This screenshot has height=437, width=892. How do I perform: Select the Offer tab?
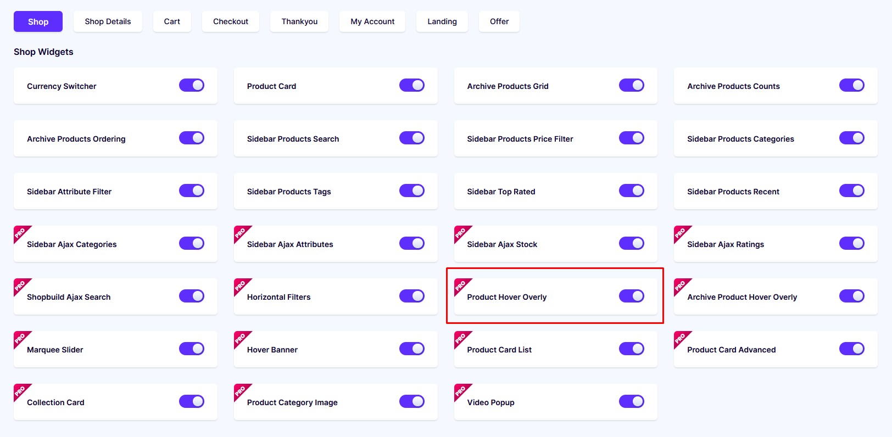click(x=499, y=21)
